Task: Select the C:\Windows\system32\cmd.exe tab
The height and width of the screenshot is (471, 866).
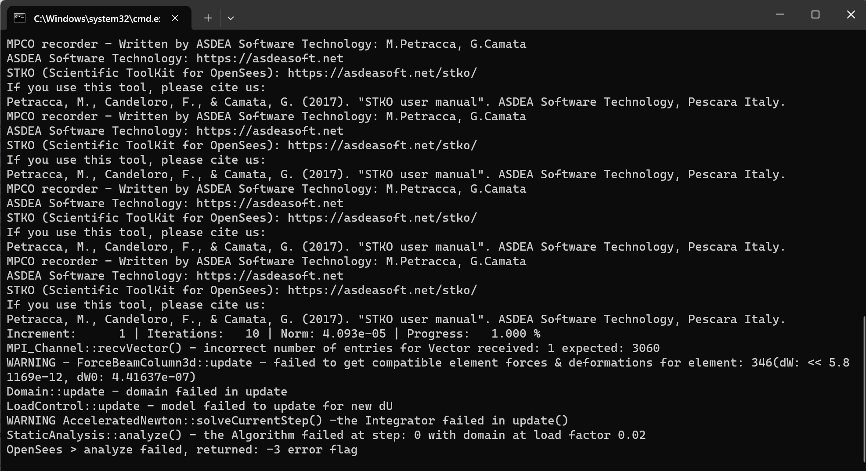Action: [x=99, y=18]
